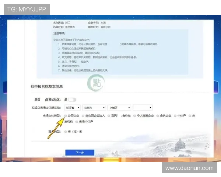Select the 市场个体户 radio button
Screen dimensions: 221x177
(77, 122)
